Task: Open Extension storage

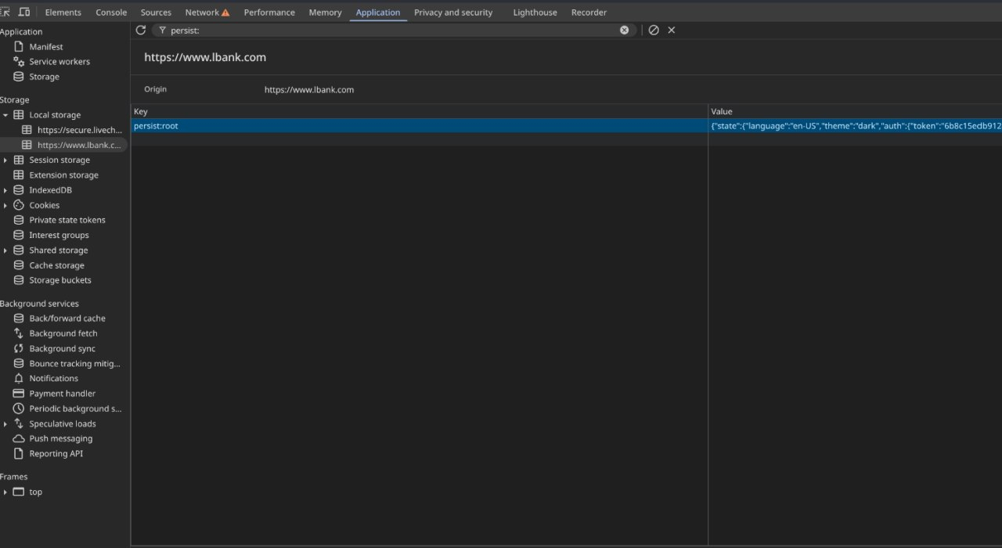Action: 64,175
